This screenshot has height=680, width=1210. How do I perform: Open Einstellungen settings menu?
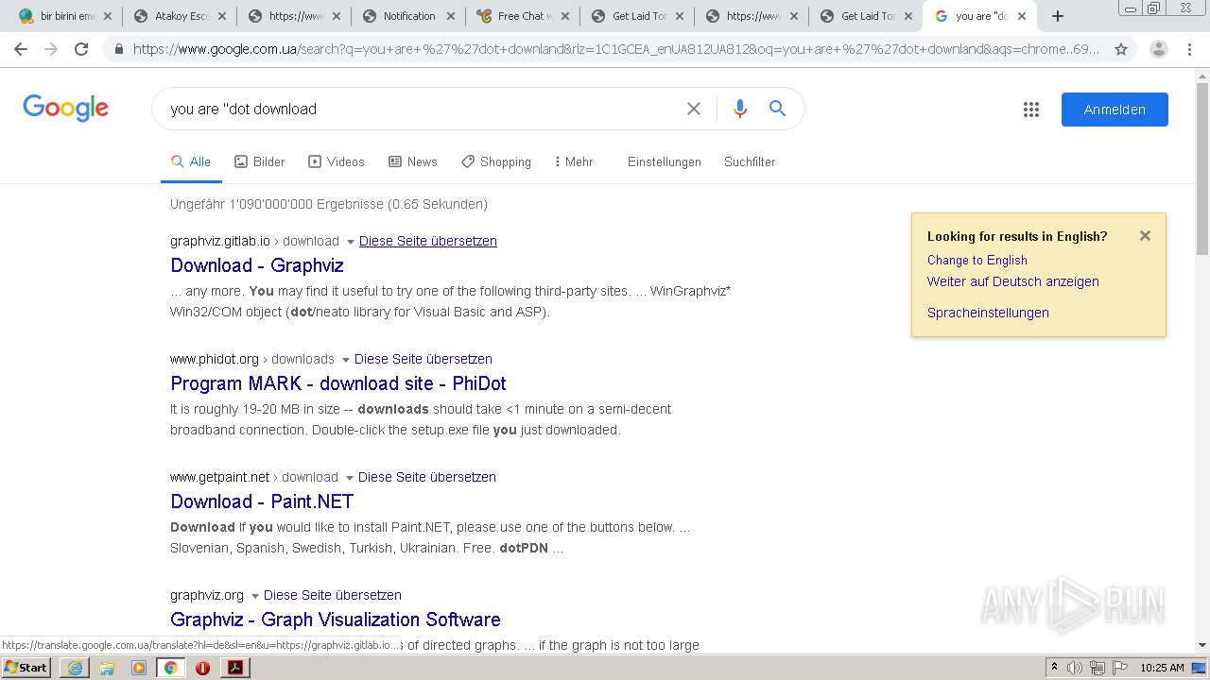(665, 161)
